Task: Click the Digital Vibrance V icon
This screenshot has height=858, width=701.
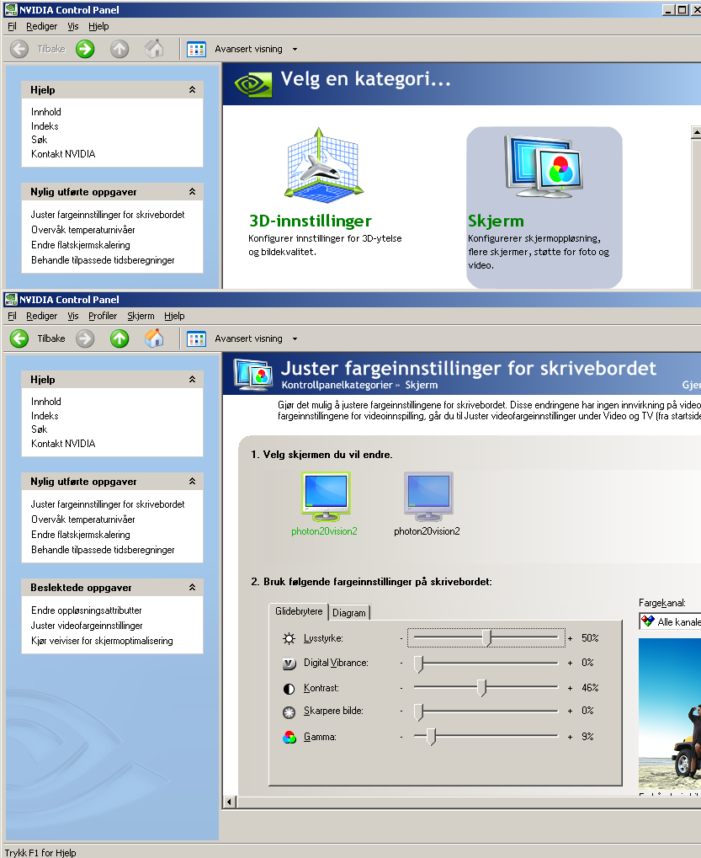Action: pos(289,663)
